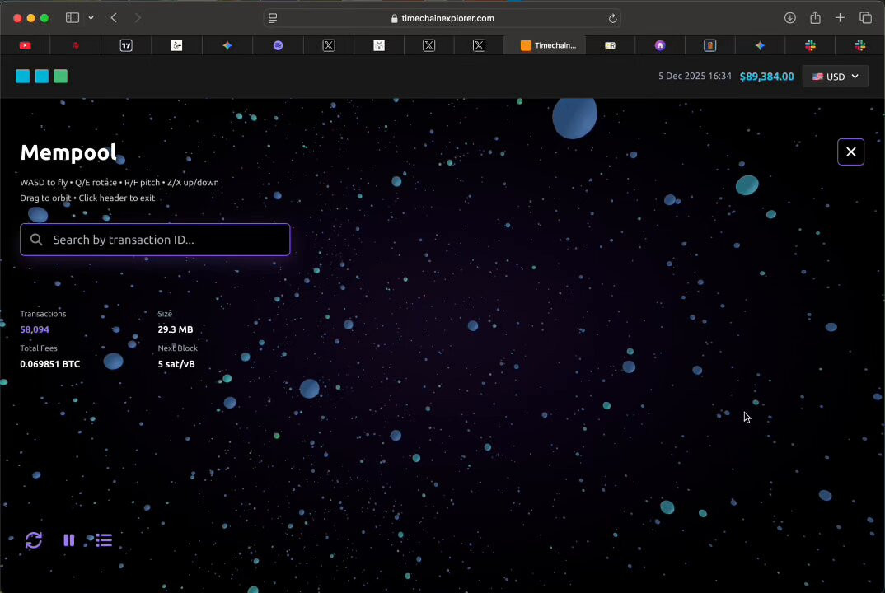The image size is (885, 593).
Task: Click the $89,384.00 bitcoin price
Action: pyautogui.click(x=766, y=77)
